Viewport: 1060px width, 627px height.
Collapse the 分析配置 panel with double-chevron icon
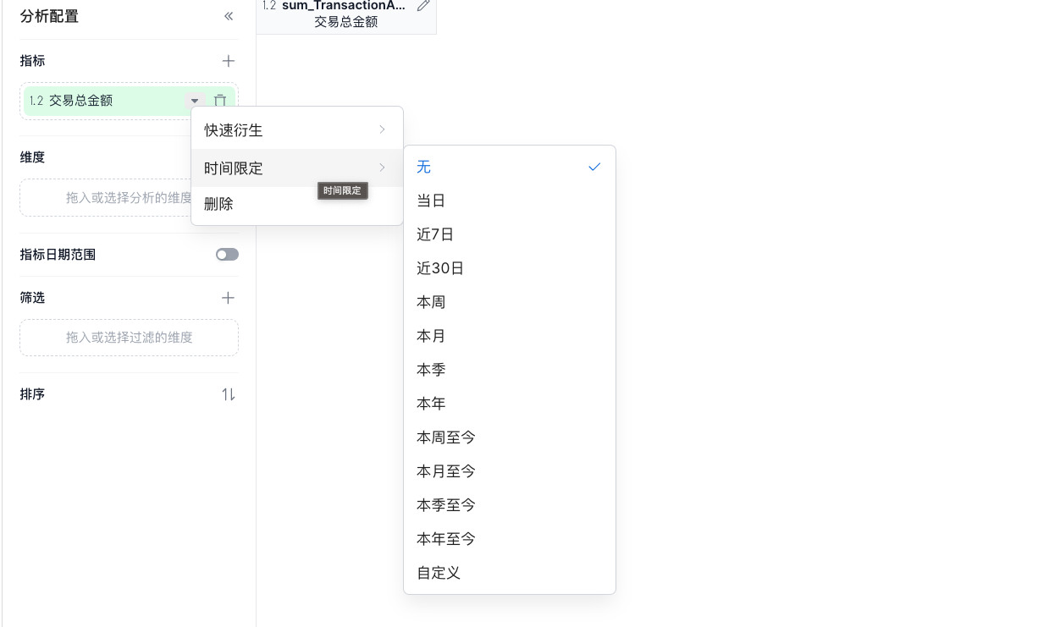coord(229,16)
